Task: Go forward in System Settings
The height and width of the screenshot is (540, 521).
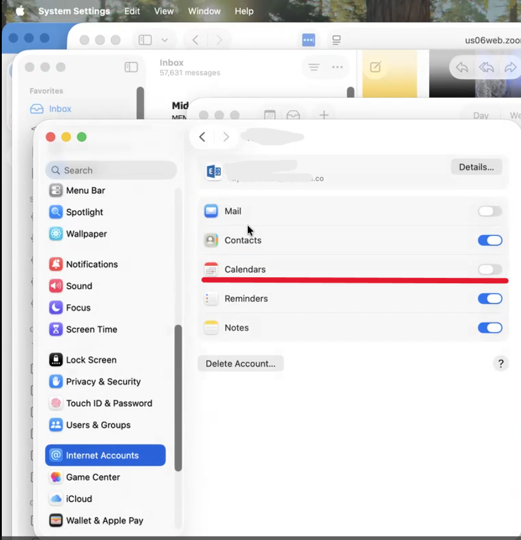Action: click(226, 137)
